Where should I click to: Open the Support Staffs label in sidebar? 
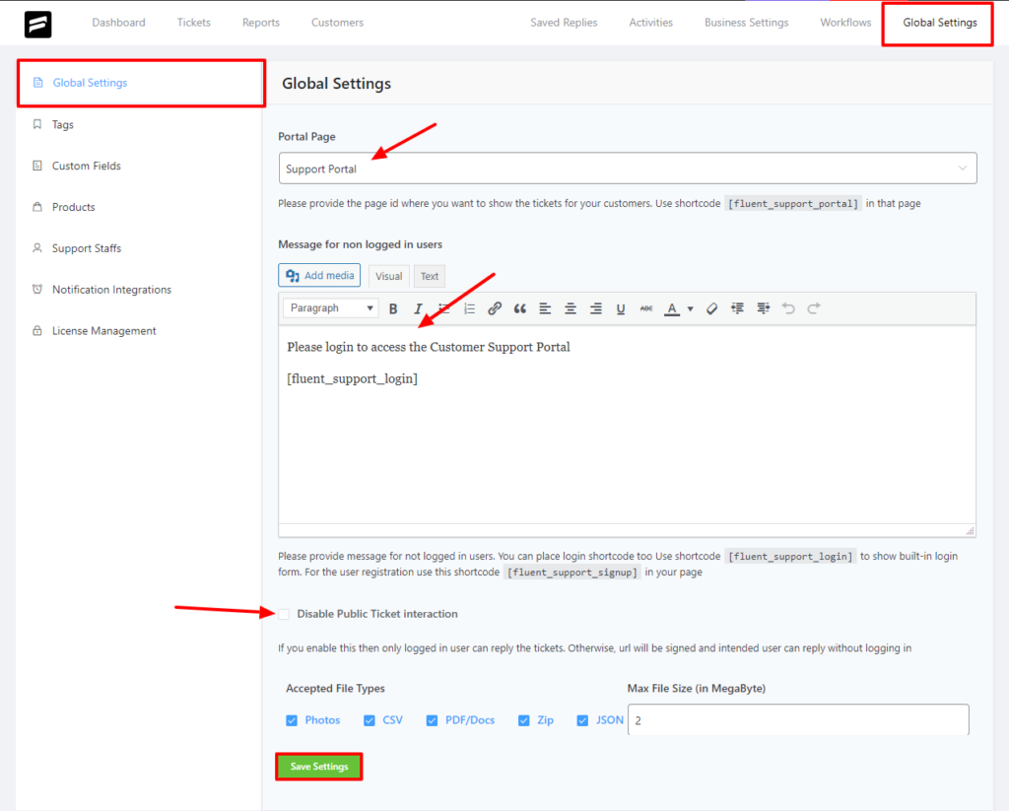pyautogui.click(x=87, y=248)
